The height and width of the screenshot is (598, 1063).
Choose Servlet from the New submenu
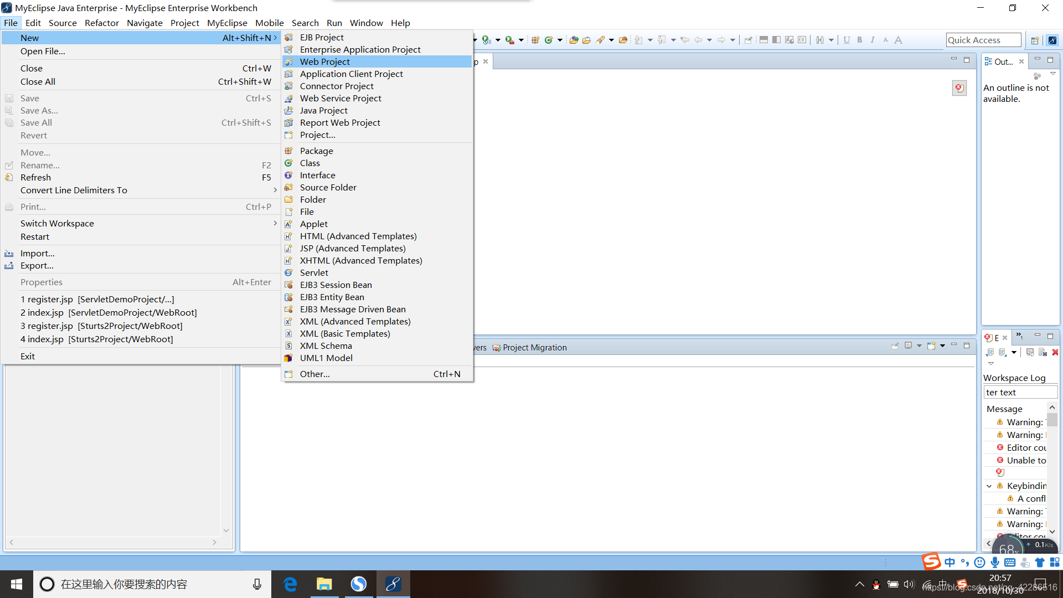click(377, 272)
